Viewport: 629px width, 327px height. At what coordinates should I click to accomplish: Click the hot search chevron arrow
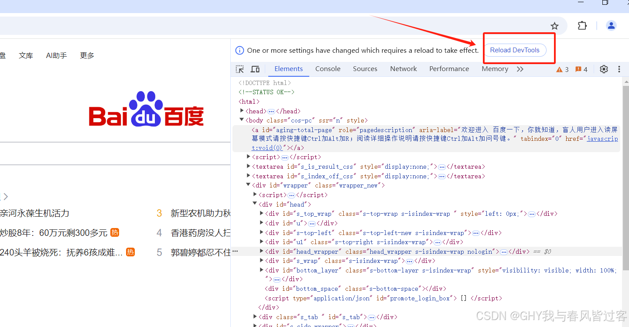click(x=6, y=197)
